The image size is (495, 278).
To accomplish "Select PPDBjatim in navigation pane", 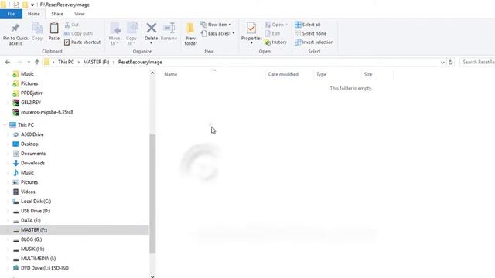I will tap(32, 93).
